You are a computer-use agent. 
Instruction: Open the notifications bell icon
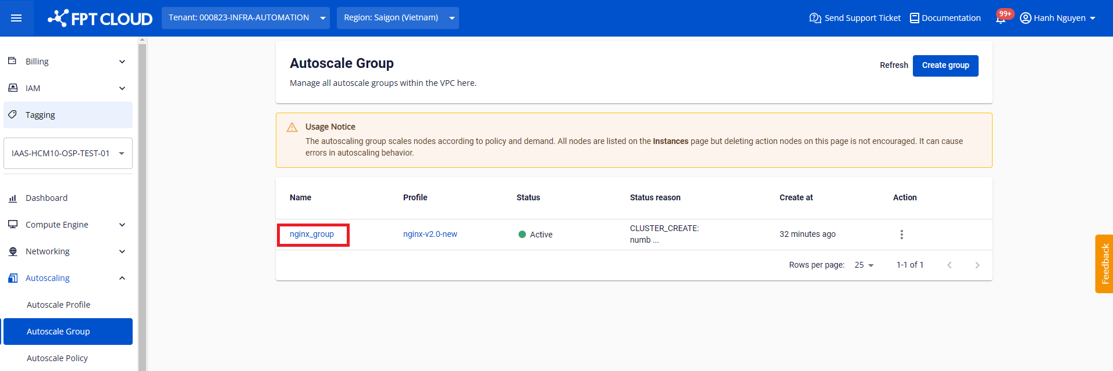pos(1001,19)
